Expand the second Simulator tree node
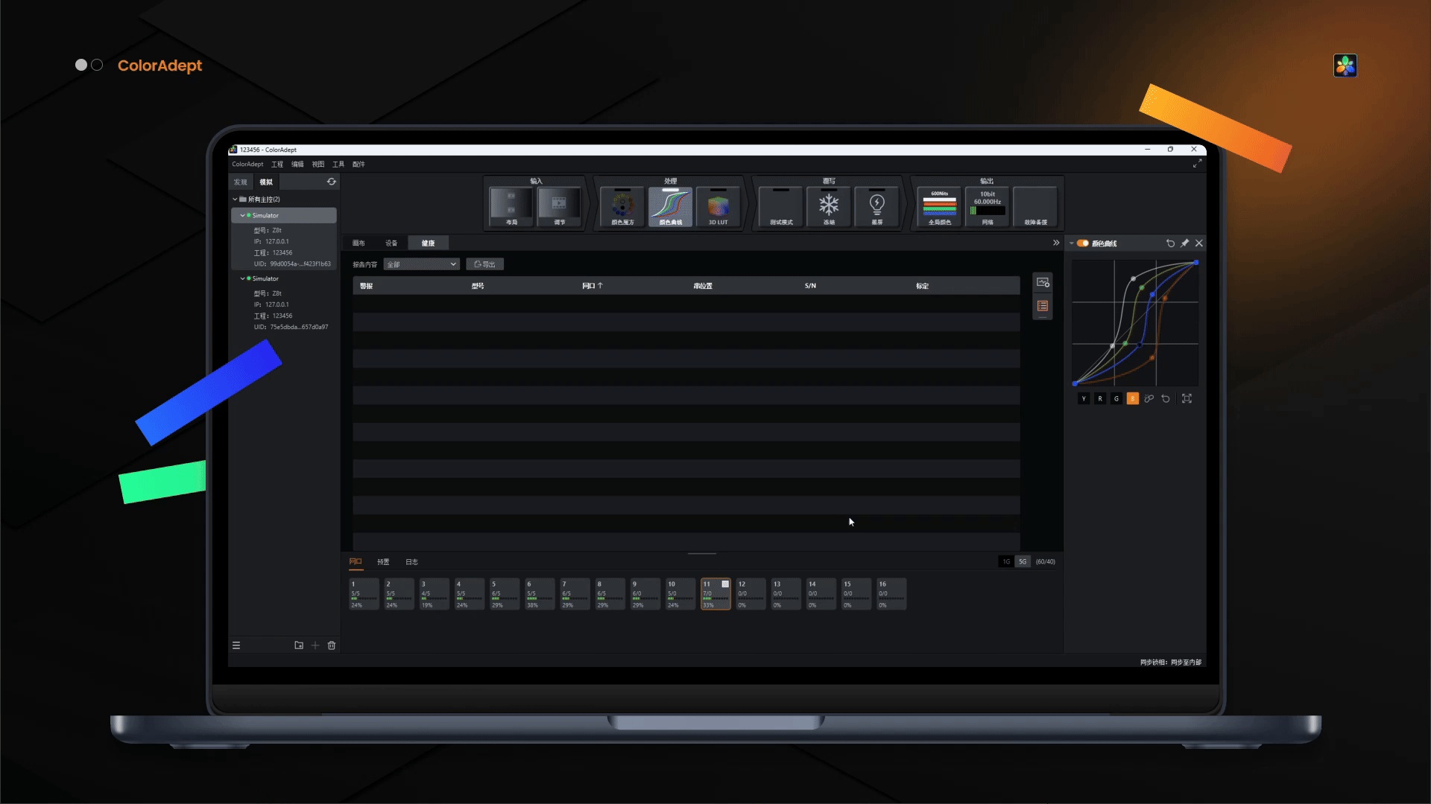Image resolution: width=1431 pixels, height=804 pixels. click(242, 278)
